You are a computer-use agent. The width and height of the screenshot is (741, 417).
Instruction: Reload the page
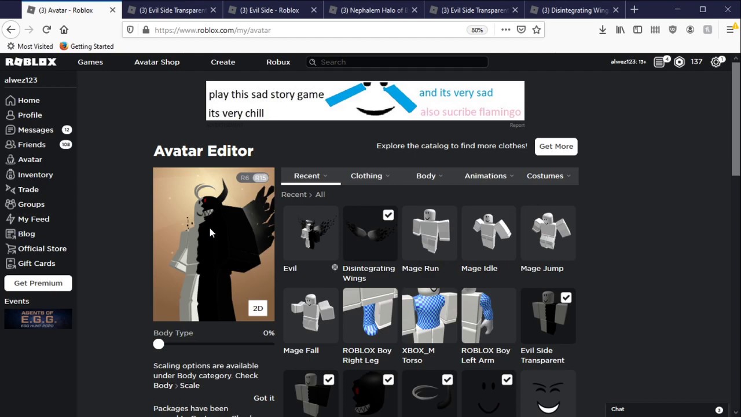(x=46, y=30)
